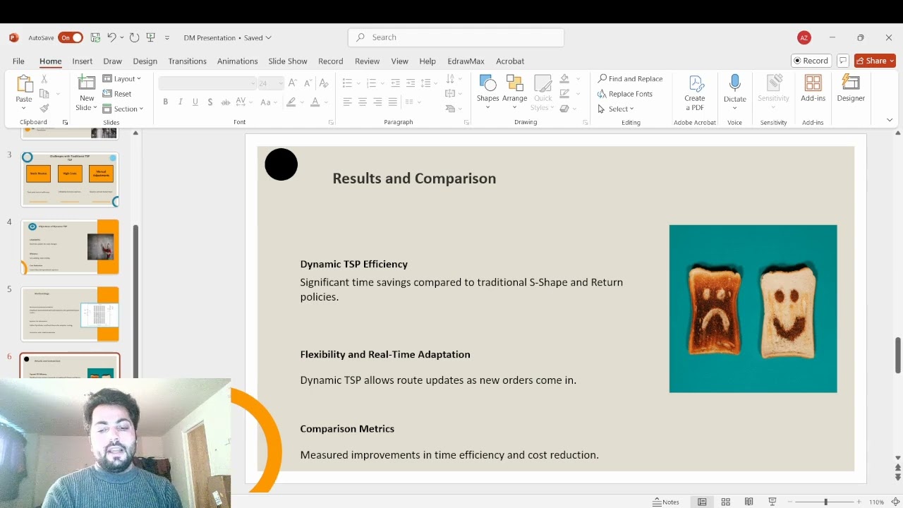The image size is (903, 508).
Task: Reset the slide layout
Action: [x=117, y=94]
